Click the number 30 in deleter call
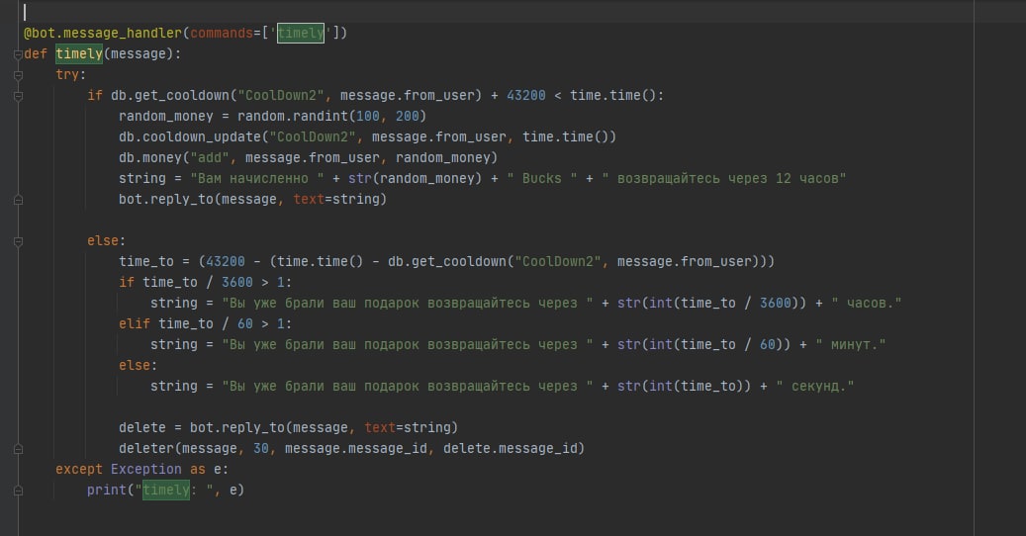This screenshot has width=1026, height=536. [x=260, y=448]
